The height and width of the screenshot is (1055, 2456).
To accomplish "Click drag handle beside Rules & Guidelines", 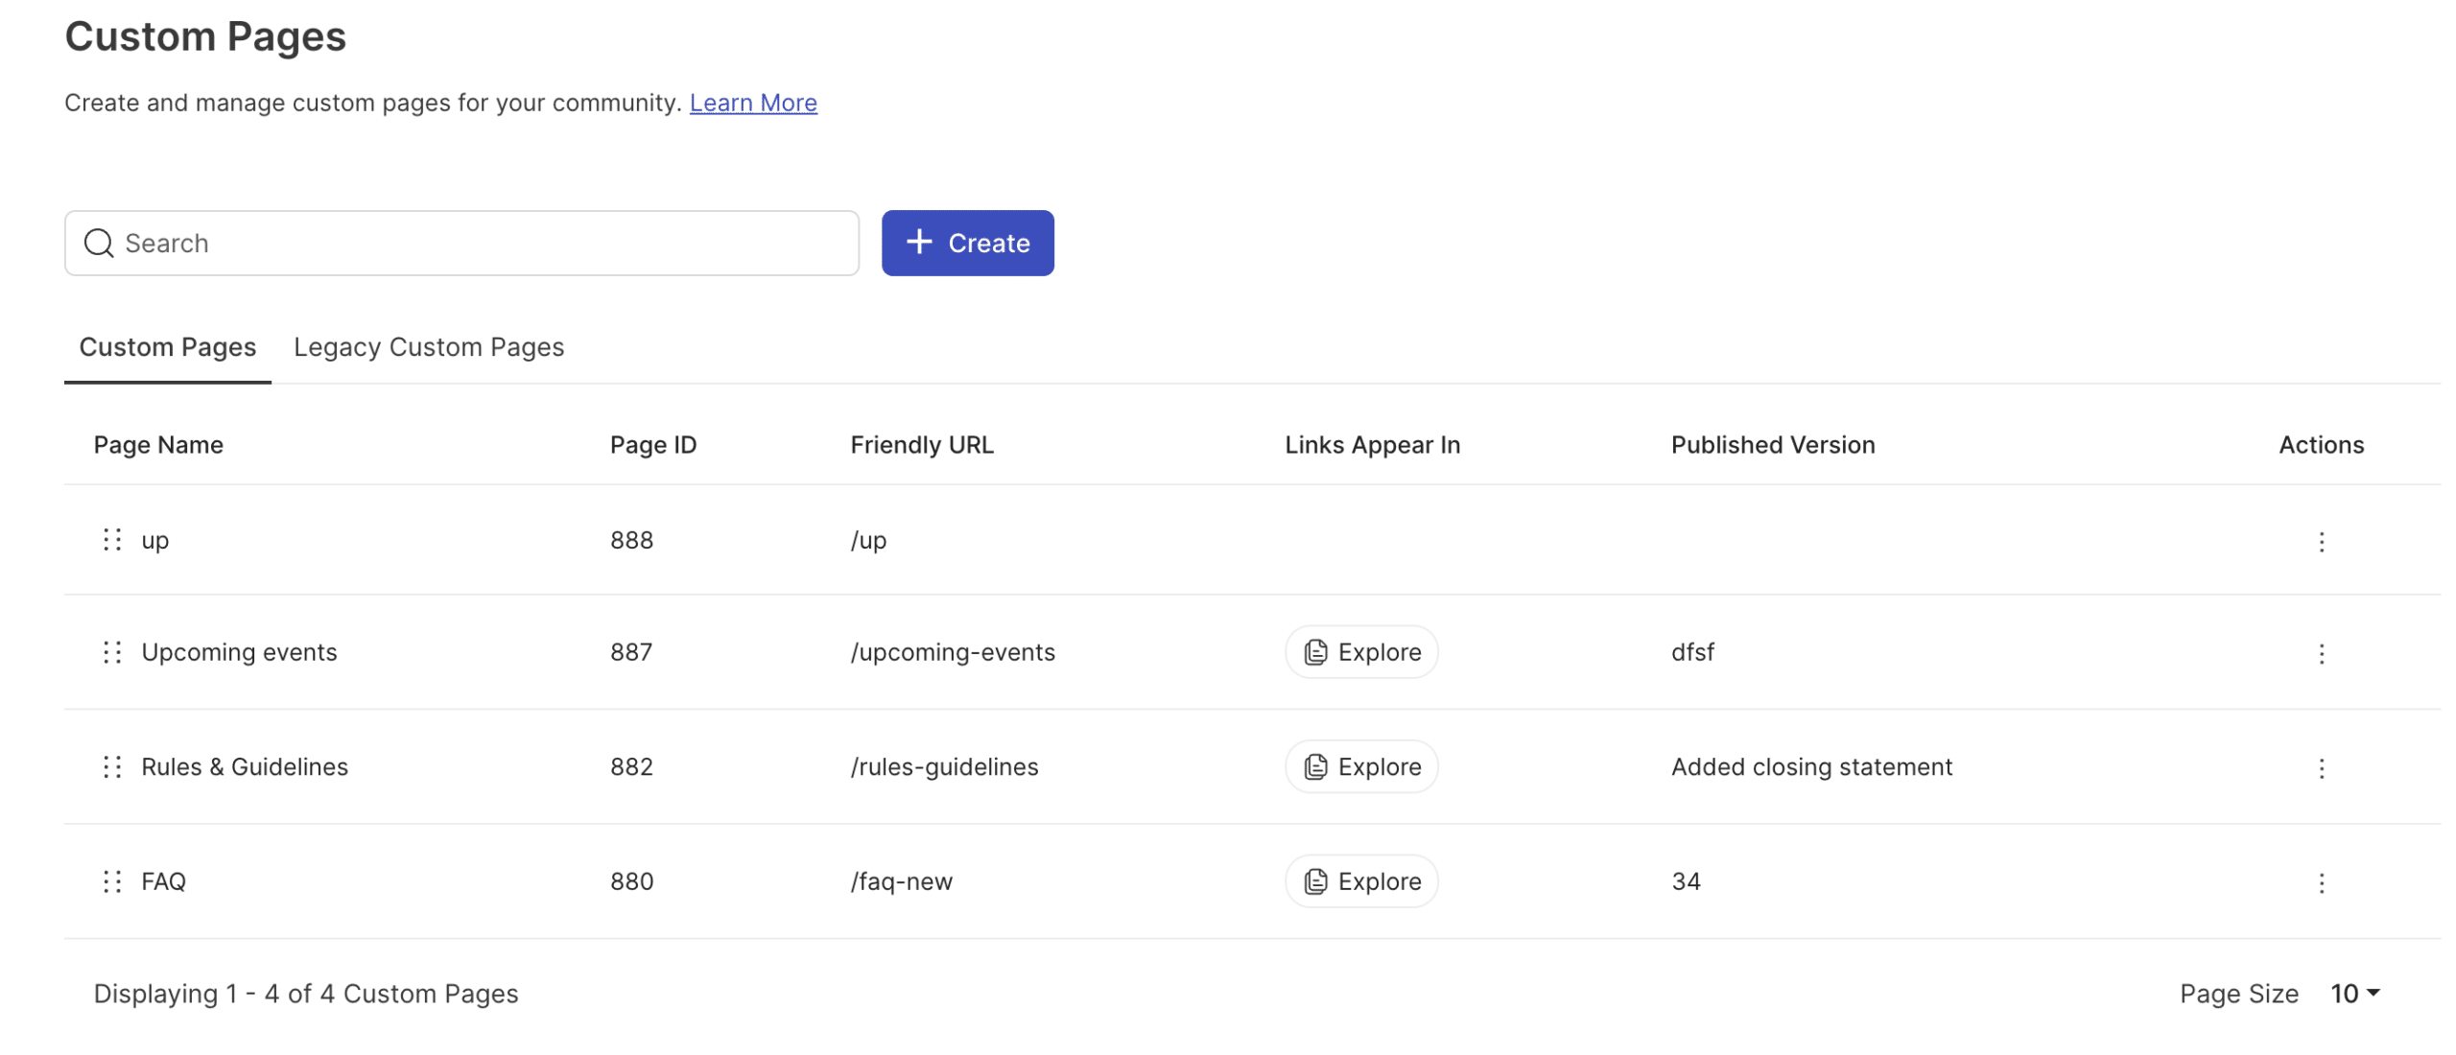I will [x=112, y=766].
